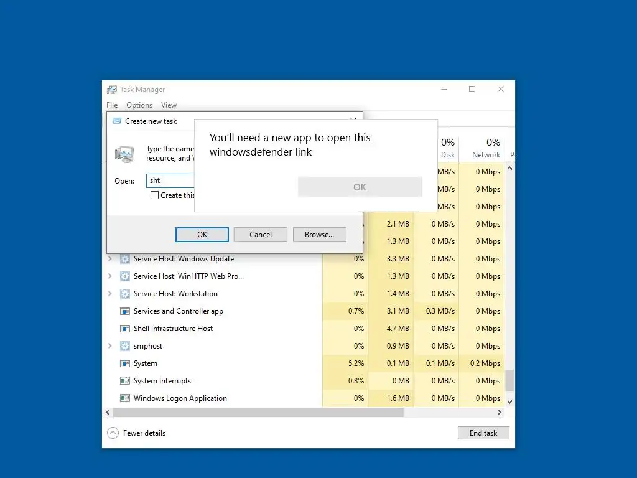Click the 2.1 MB memory value

(x=398, y=224)
